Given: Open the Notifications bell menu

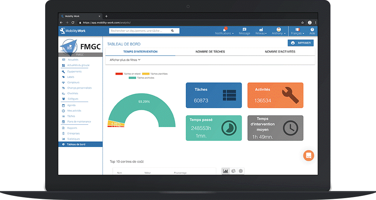Looking at the screenshot, I should pos(224,31).
